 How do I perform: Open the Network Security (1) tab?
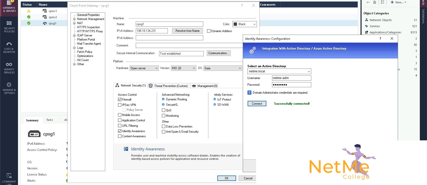click(x=130, y=85)
